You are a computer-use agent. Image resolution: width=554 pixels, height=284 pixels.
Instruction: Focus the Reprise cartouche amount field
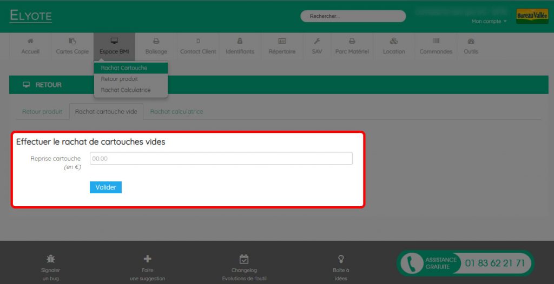[x=221, y=158]
